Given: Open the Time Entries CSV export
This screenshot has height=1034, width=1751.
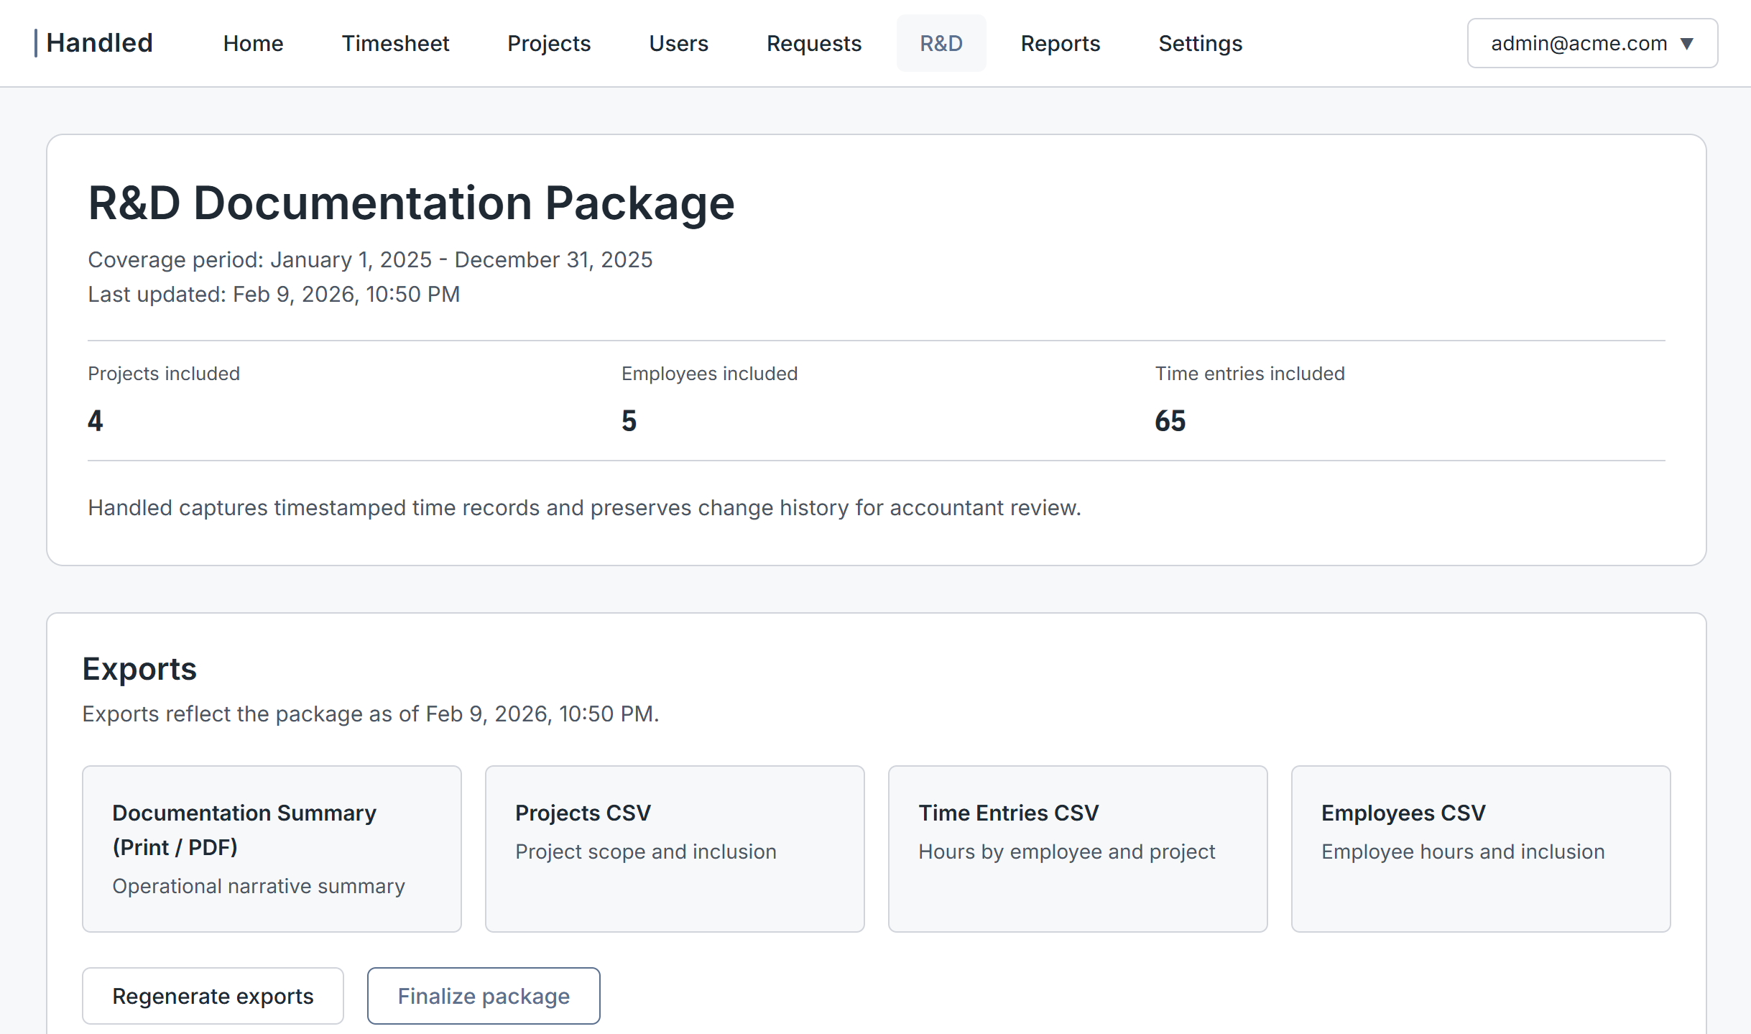Looking at the screenshot, I should click(1077, 849).
